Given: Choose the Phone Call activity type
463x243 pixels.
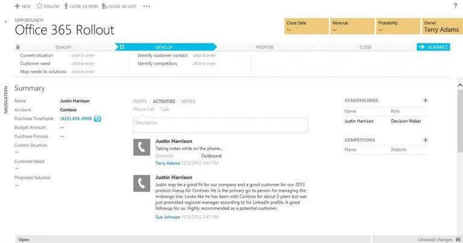Looking at the screenshot, I should (x=144, y=109).
